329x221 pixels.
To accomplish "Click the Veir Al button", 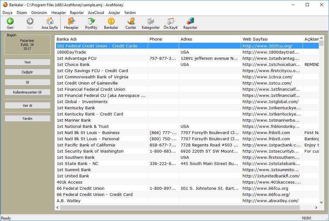I will (28, 106).
